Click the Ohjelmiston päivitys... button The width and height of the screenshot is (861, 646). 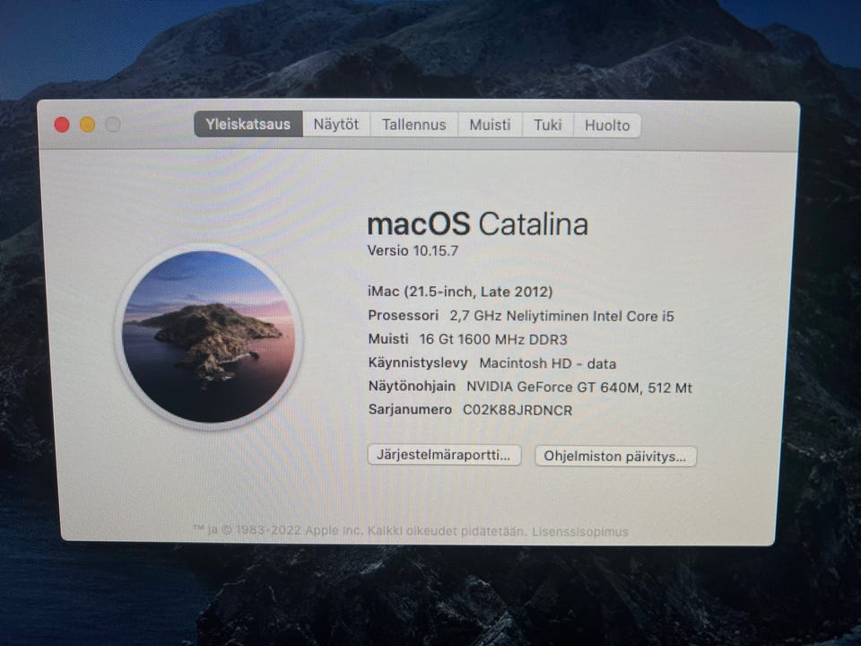[x=615, y=456]
